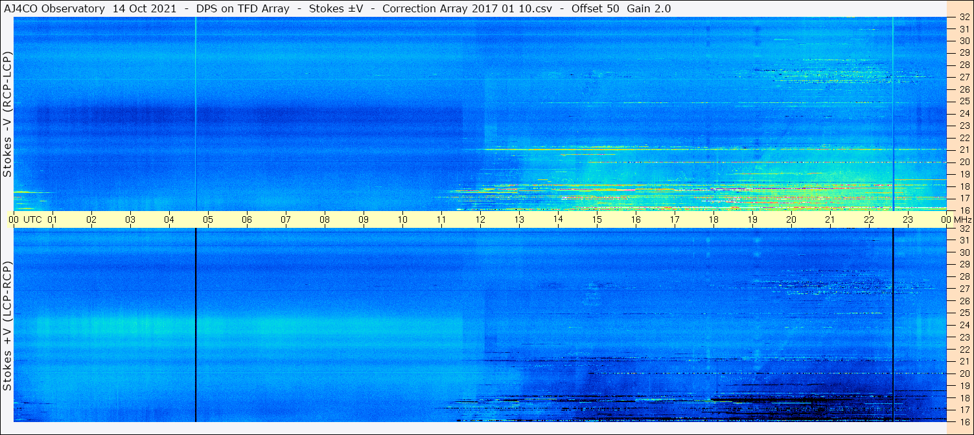This screenshot has width=974, height=435.
Task: Click the '23' MHz tick of lower +V panel
Action: 964,337
